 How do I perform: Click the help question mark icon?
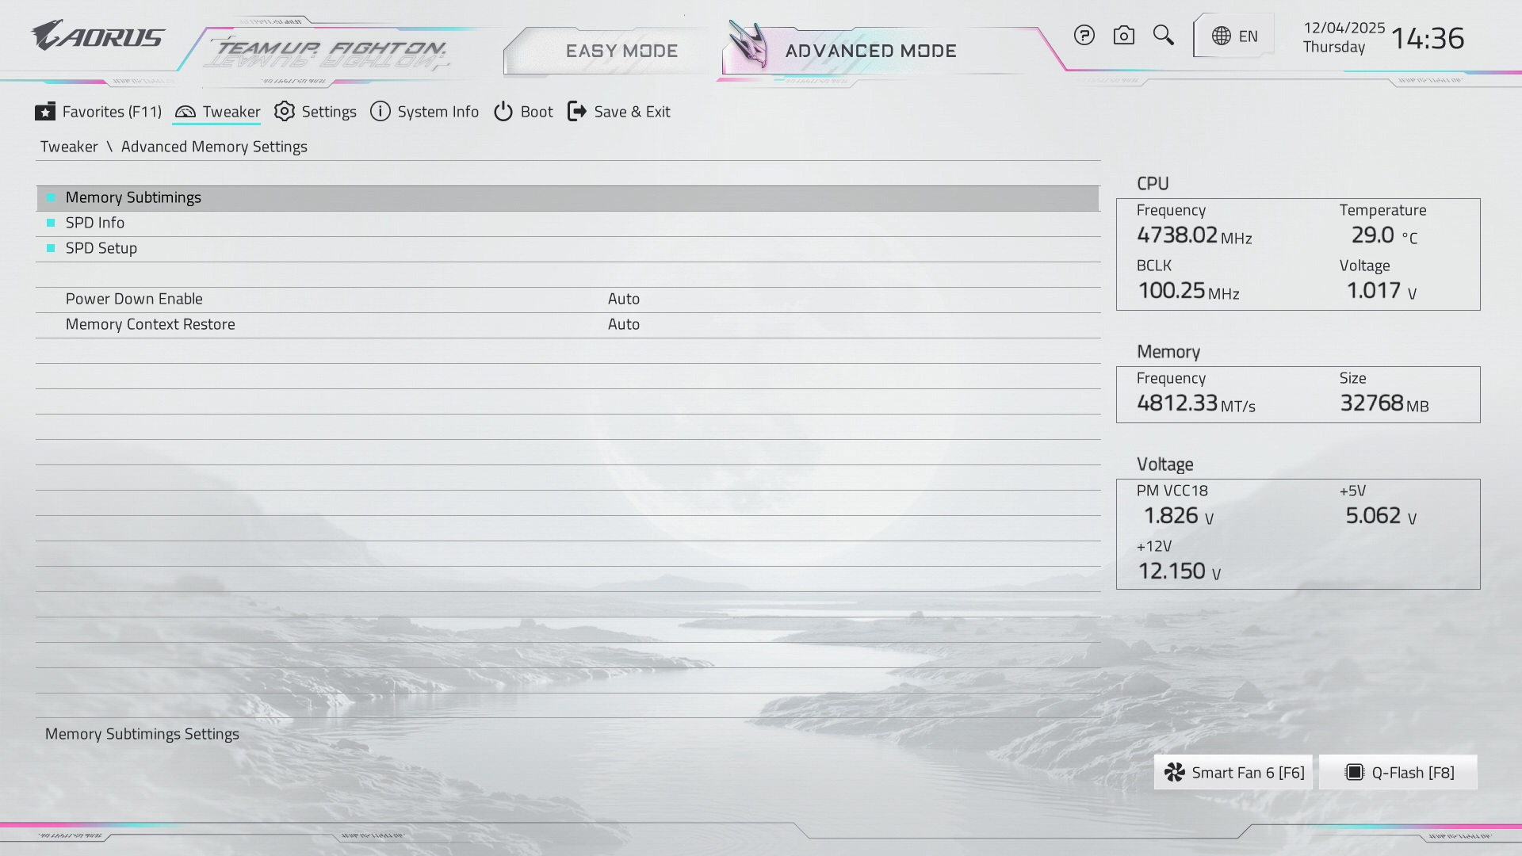pyautogui.click(x=1084, y=36)
